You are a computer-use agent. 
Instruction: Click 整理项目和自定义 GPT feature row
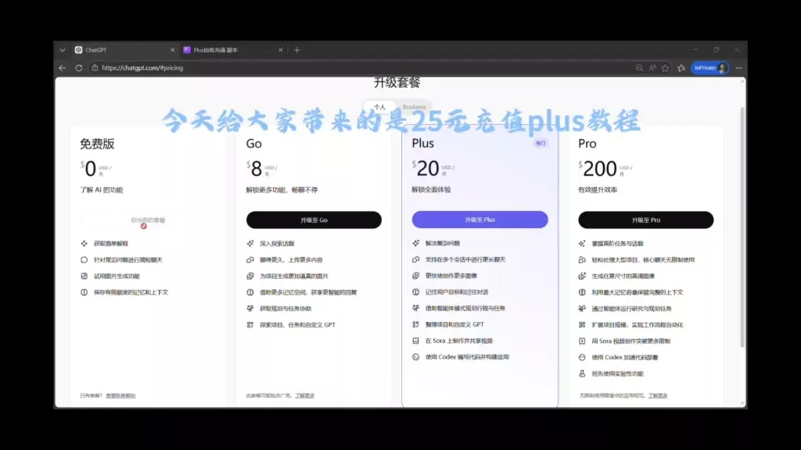tap(448, 324)
